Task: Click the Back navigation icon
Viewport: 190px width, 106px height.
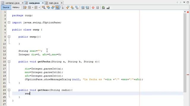Action: point(29,8)
